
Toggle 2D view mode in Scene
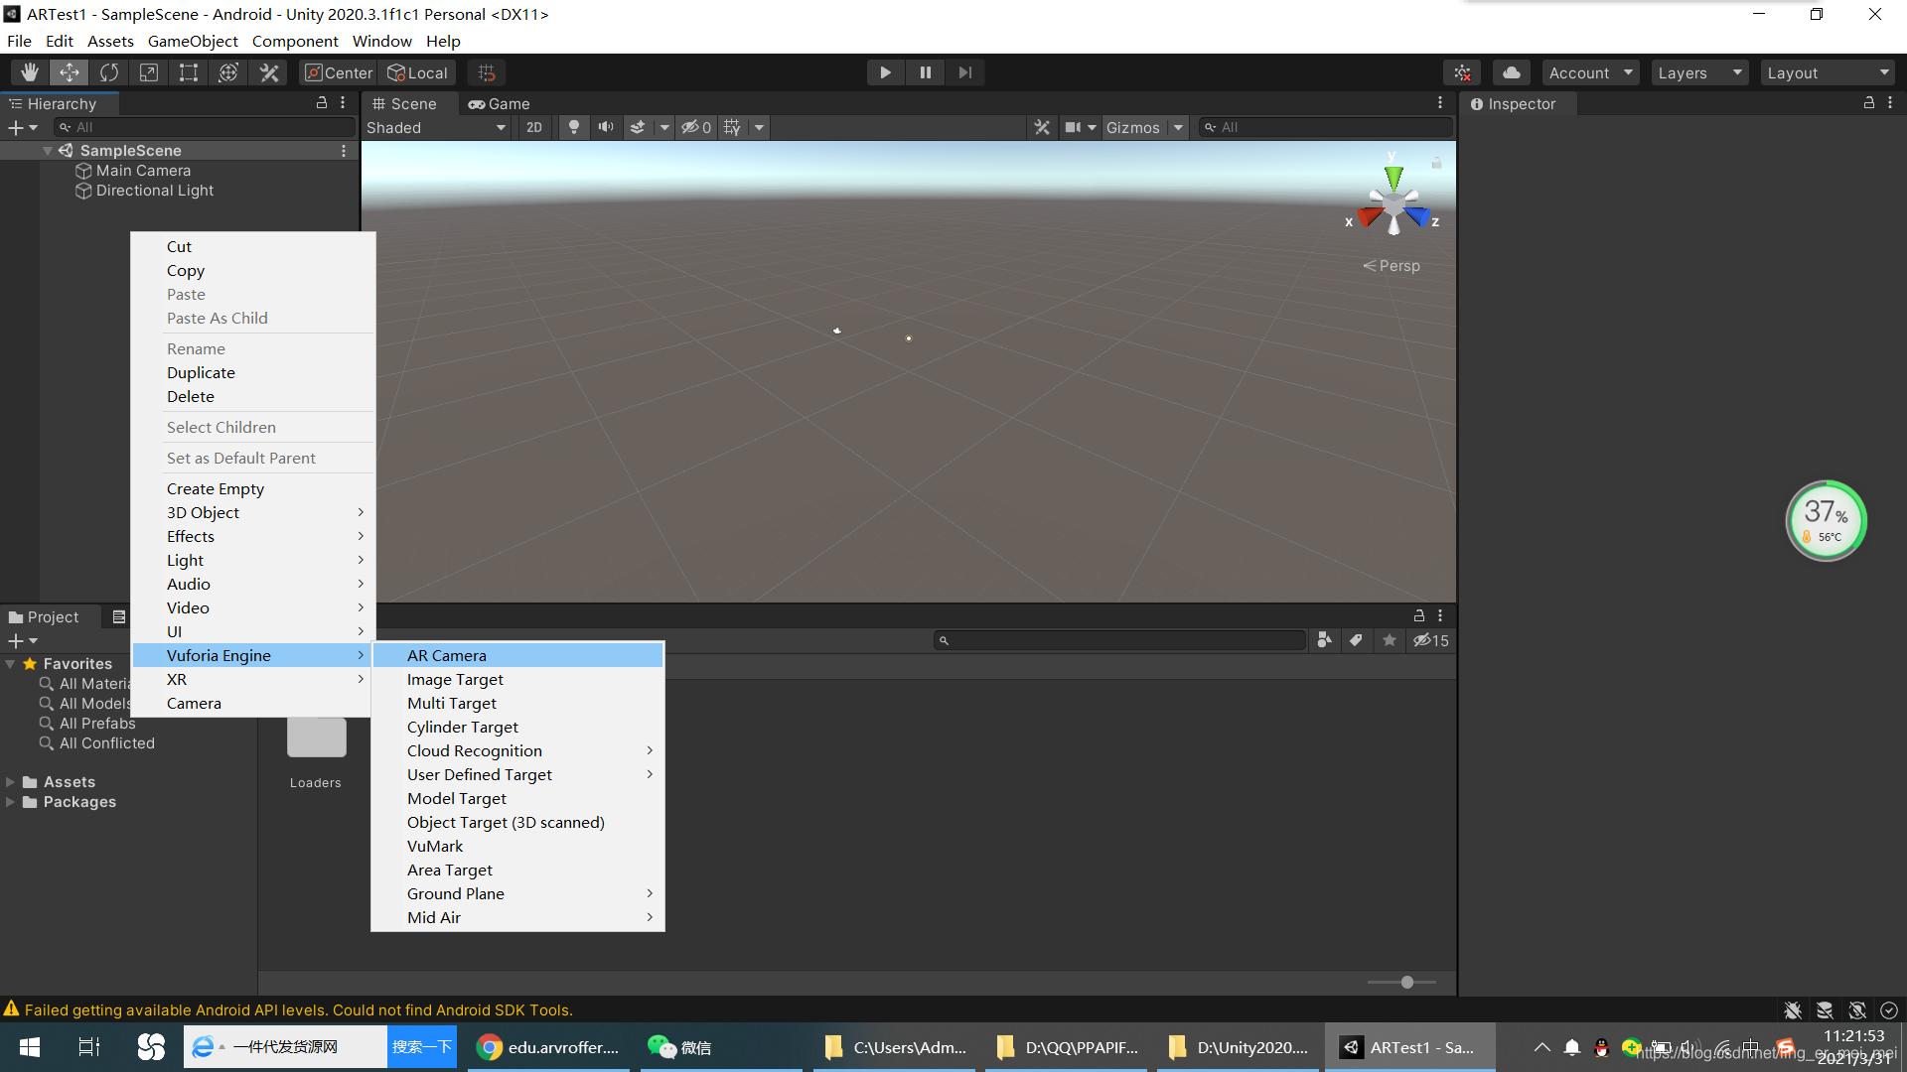coord(534,127)
